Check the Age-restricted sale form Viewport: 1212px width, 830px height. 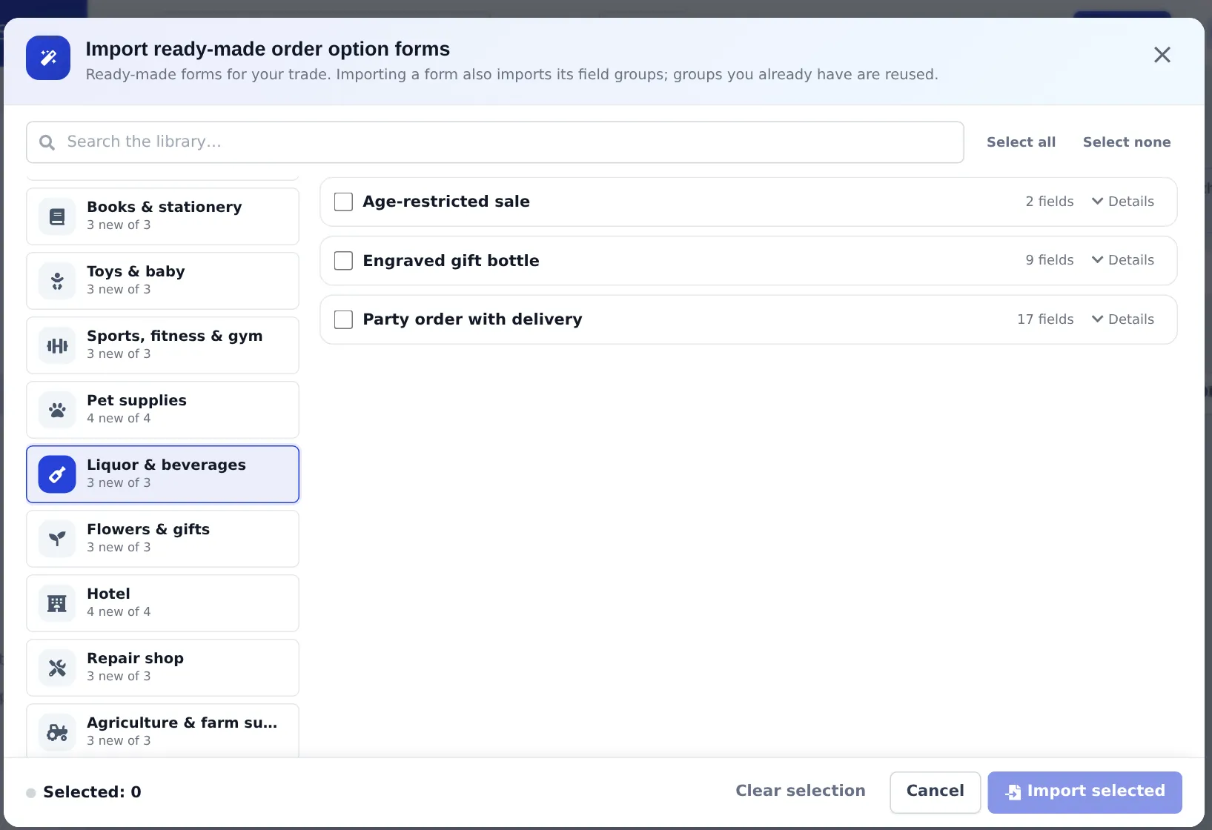pos(343,202)
